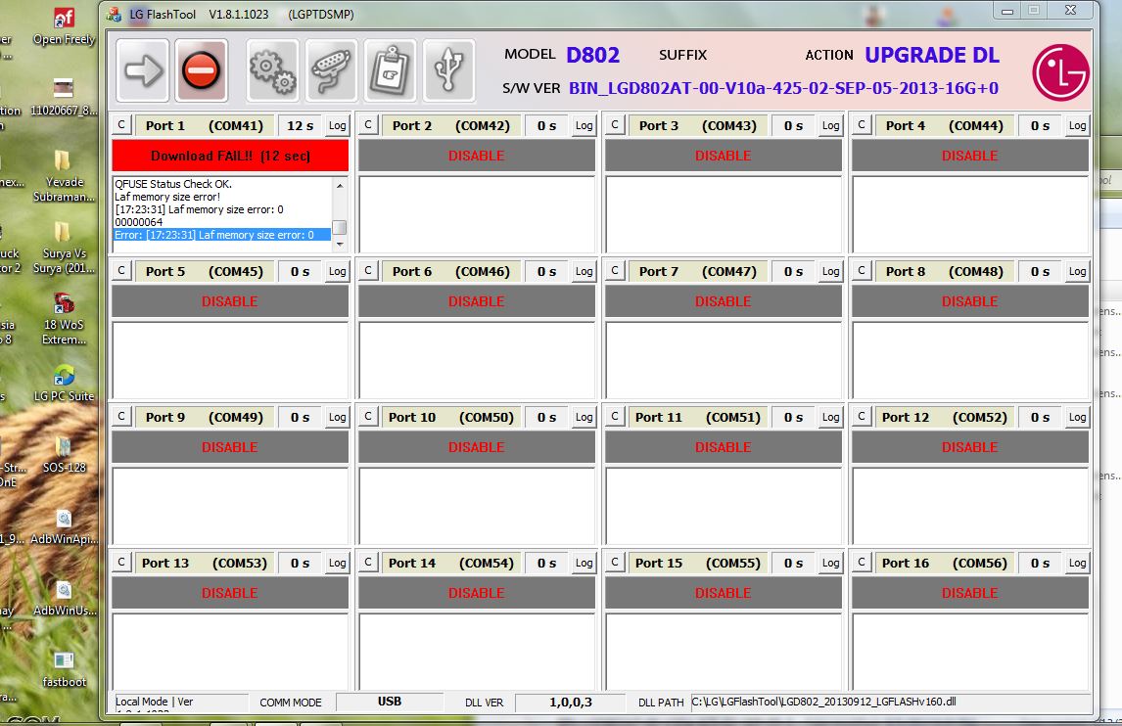Viewport: 1122px width, 726px height.
Task: Open the clipboard log icon
Action: [x=390, y=70]
